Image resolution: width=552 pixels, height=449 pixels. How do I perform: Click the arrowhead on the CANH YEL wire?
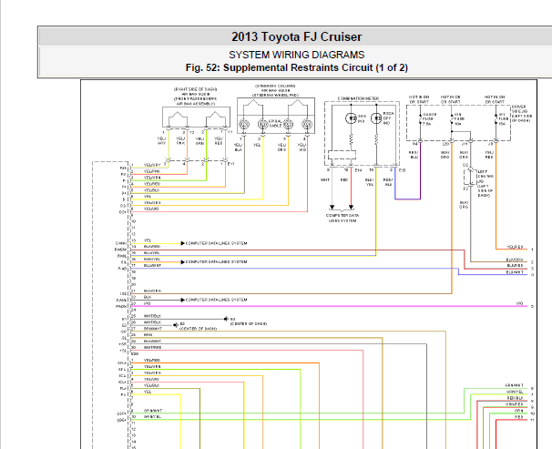coord(182,243)
